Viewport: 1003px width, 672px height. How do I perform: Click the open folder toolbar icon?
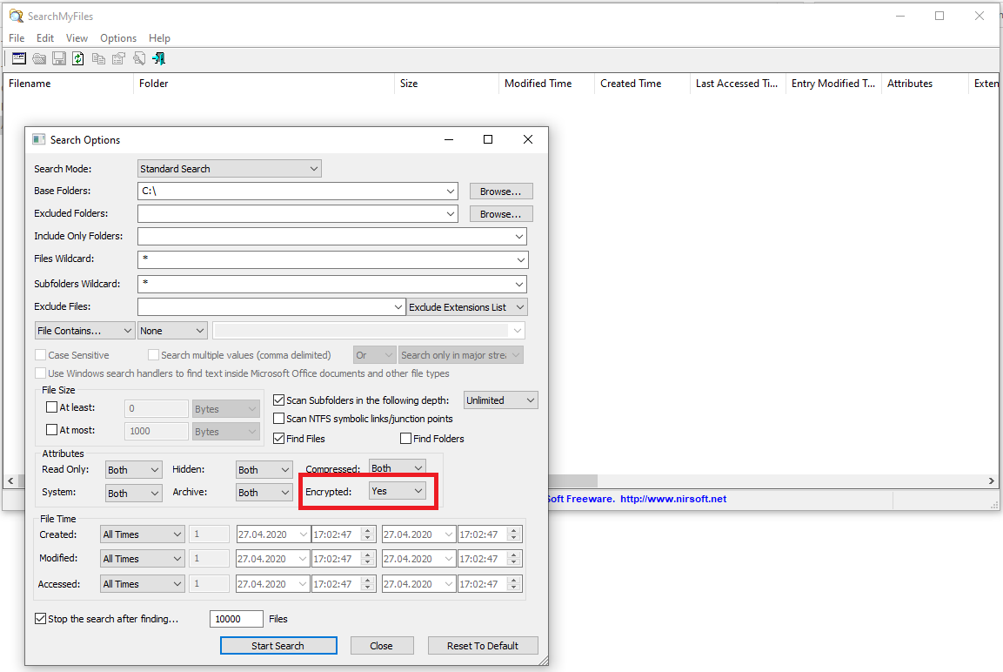point(39,58)
